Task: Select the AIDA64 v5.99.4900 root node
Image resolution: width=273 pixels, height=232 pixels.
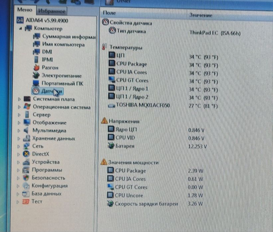Action: (x=47, y=21)
